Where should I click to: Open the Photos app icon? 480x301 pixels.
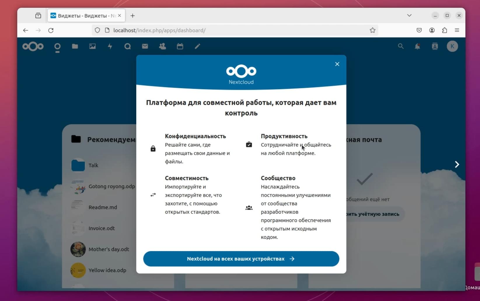pos(92,46)
